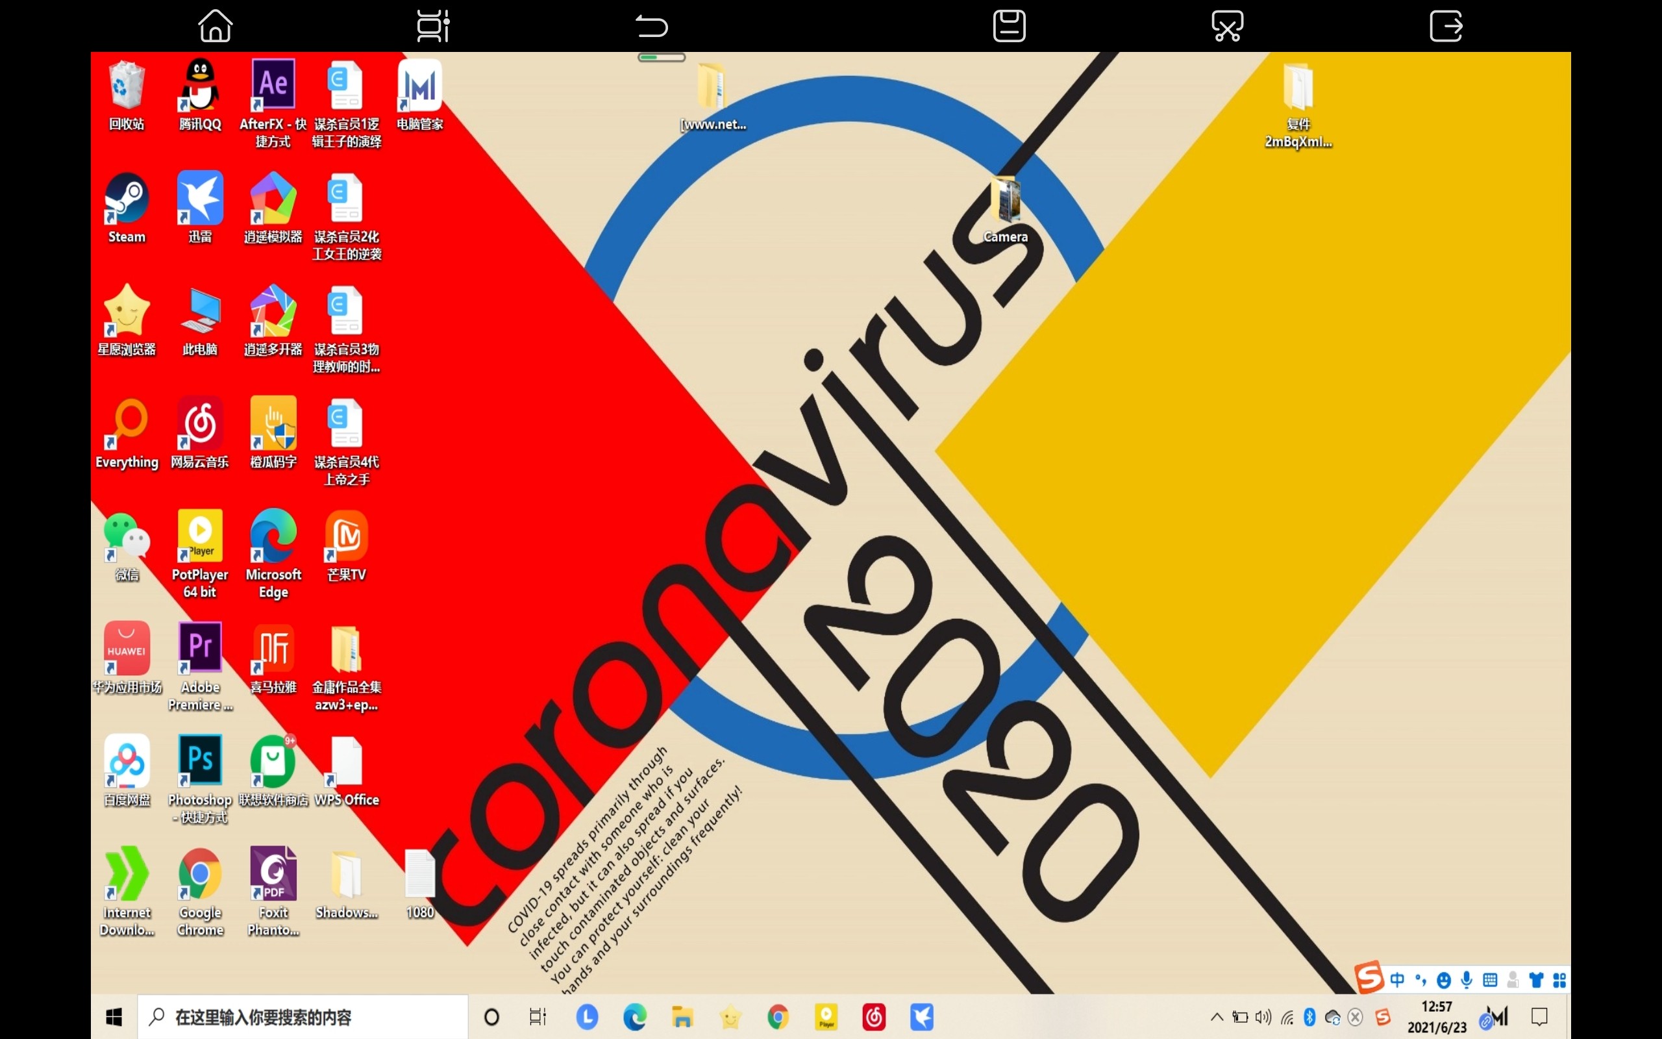Select the 1080 file on desktop
This screenshot has height=1039, width=1662.
419,874
